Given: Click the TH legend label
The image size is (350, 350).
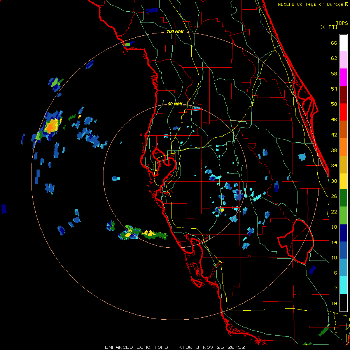Looking at the screenshot, I should click(x=334, y=304).
